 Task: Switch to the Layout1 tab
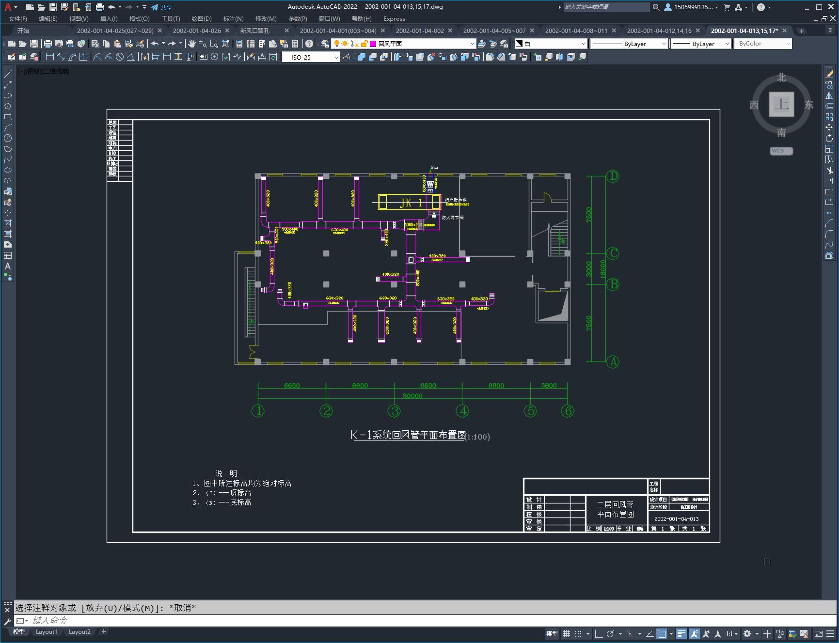coord(47,631)
